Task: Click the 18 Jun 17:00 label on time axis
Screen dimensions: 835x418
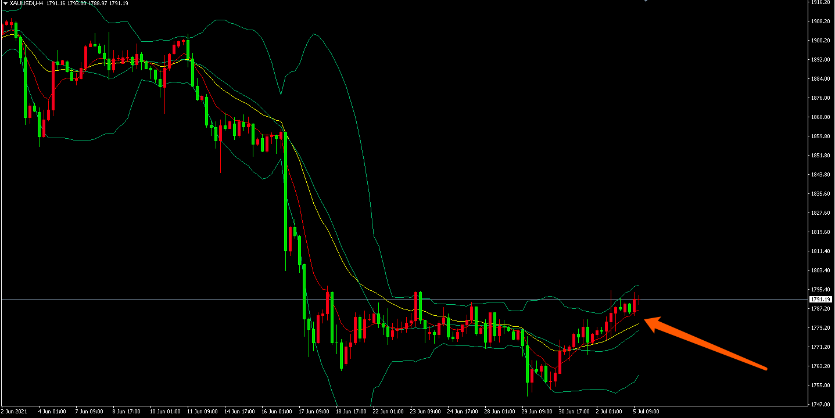Action: (351, 412)
